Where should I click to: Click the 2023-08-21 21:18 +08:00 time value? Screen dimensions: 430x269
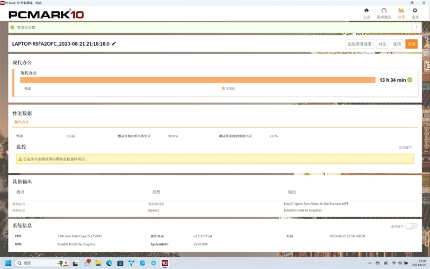[x=347, y=236]
